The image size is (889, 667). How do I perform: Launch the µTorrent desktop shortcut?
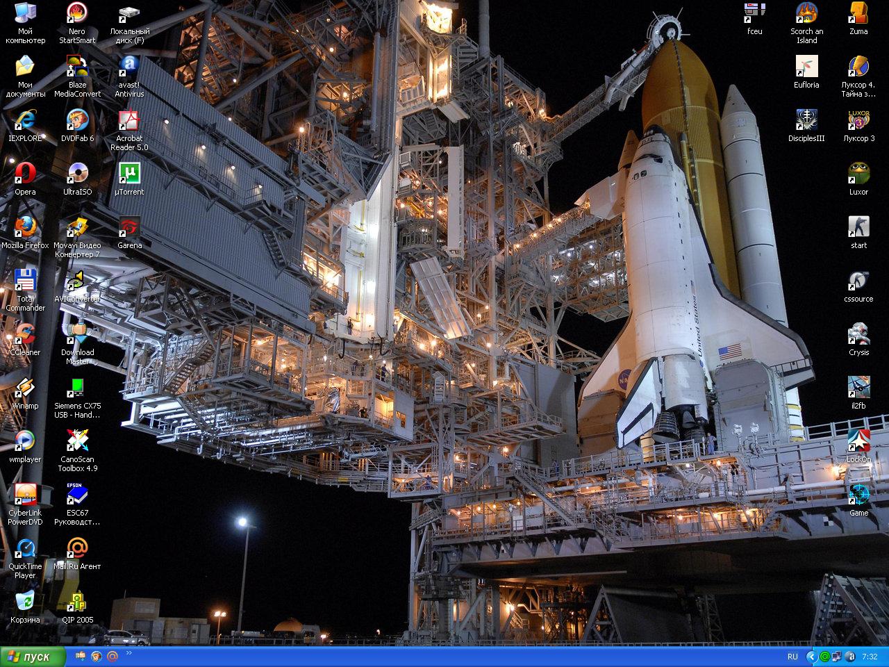click(x=129, y=174)
